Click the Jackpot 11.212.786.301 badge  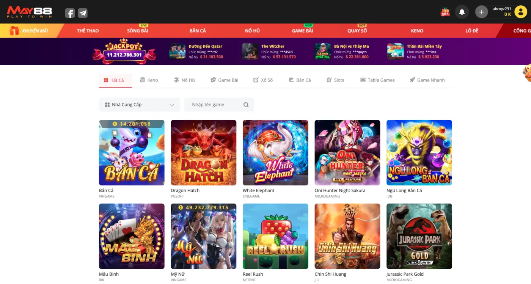point(124,51)
